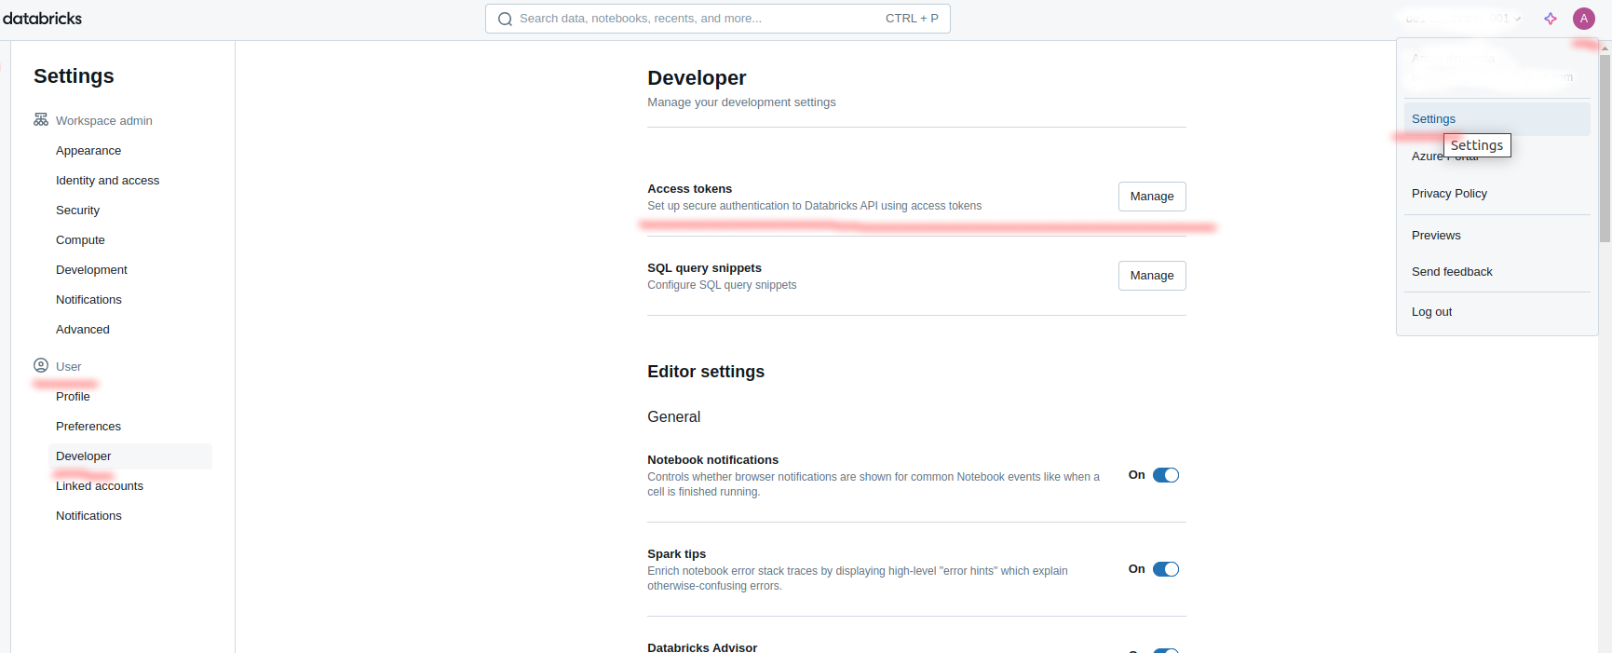
Task: Click the page vertical scrollbar
Action: tap(1605, 149)
